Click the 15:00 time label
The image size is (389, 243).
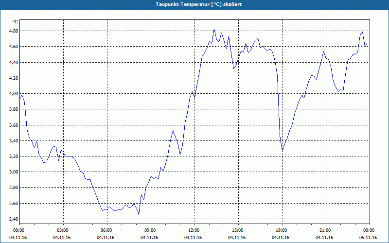click(238, 230)
